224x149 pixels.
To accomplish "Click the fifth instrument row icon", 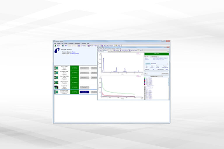I will [56, 87].
